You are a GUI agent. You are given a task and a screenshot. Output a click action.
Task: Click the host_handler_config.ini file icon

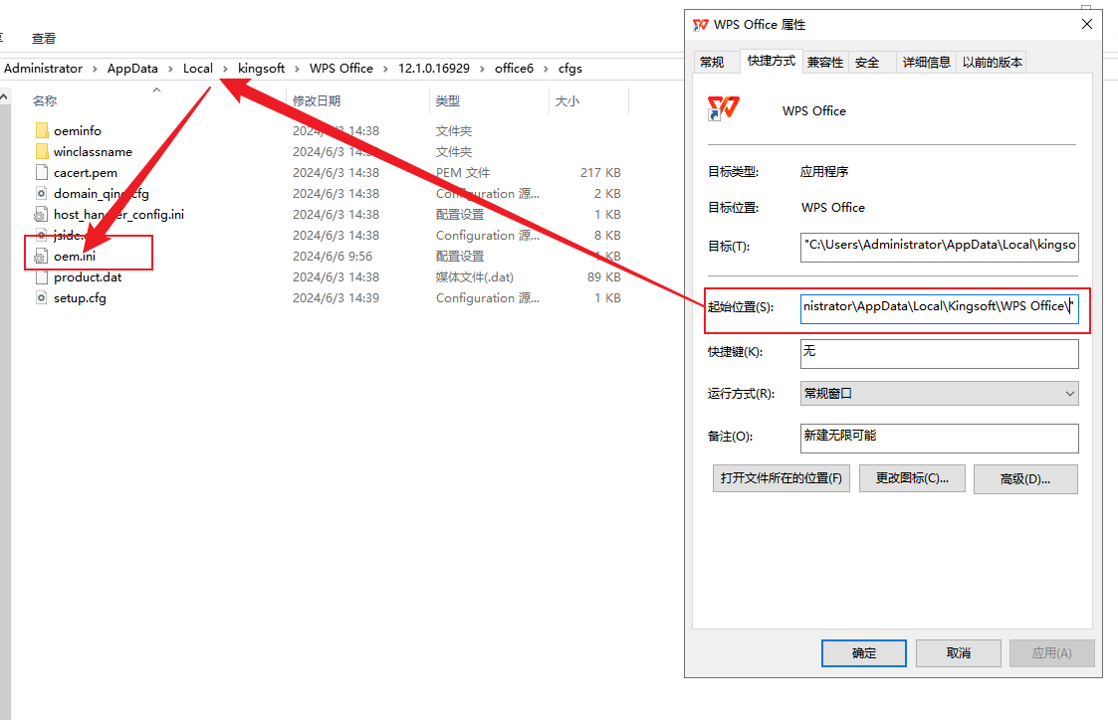coord(41,215)
